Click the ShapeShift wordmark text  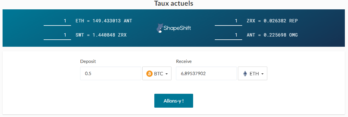[177, 28]
